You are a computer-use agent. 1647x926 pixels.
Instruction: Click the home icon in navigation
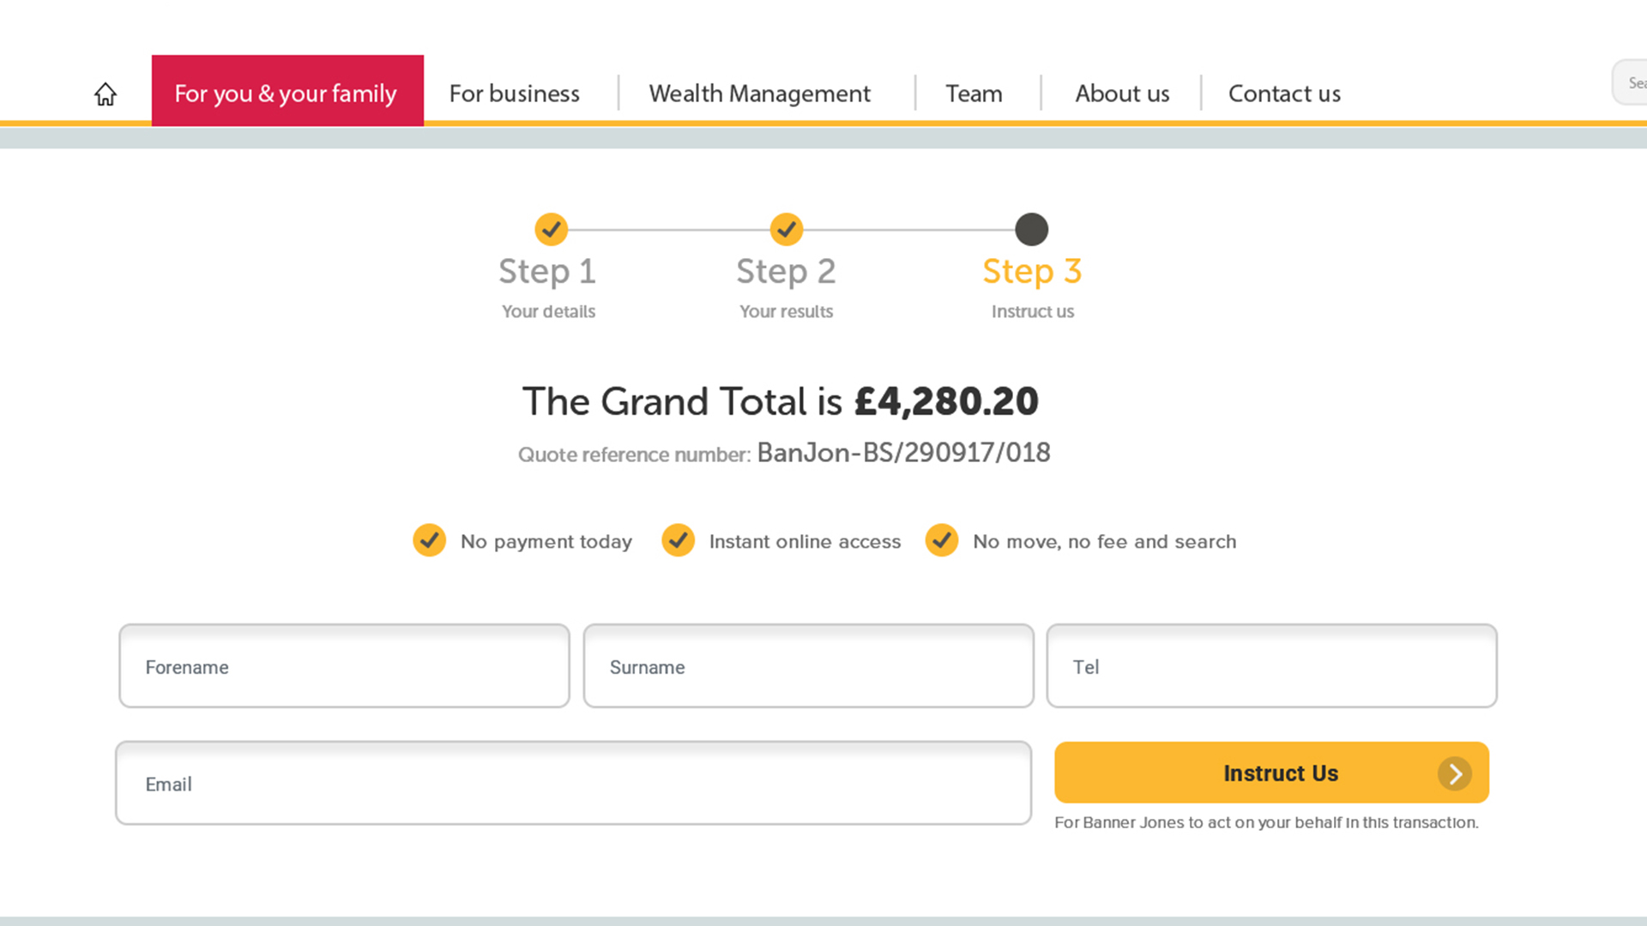point(106,93)
